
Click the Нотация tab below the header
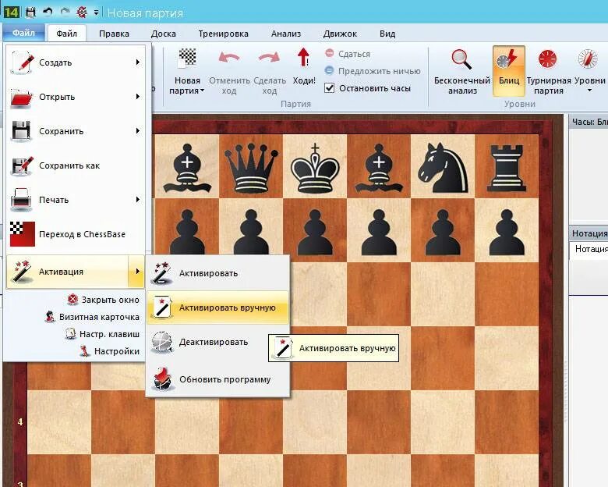pyautogui.click(x=591, y=249)
